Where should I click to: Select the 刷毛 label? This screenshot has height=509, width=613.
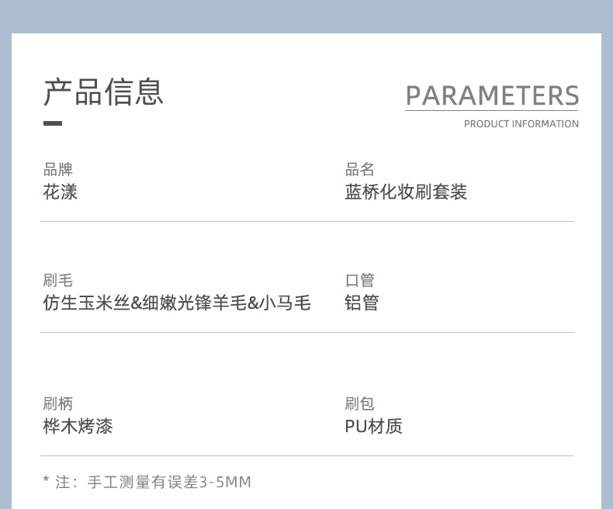coord(58,280)
